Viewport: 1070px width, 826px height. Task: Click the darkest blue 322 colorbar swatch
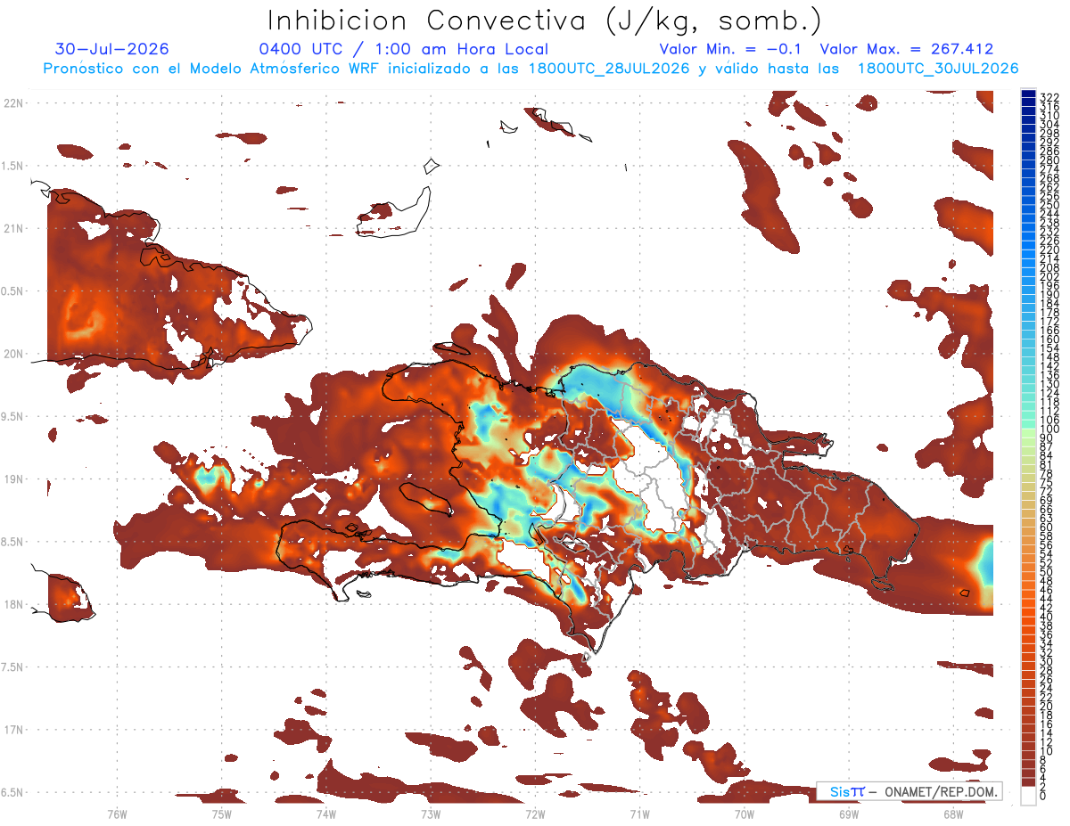(x=1028, y=94)
